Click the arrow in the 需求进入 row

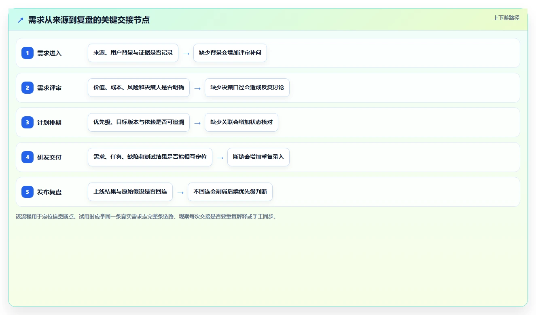click(x=186, y=53)
